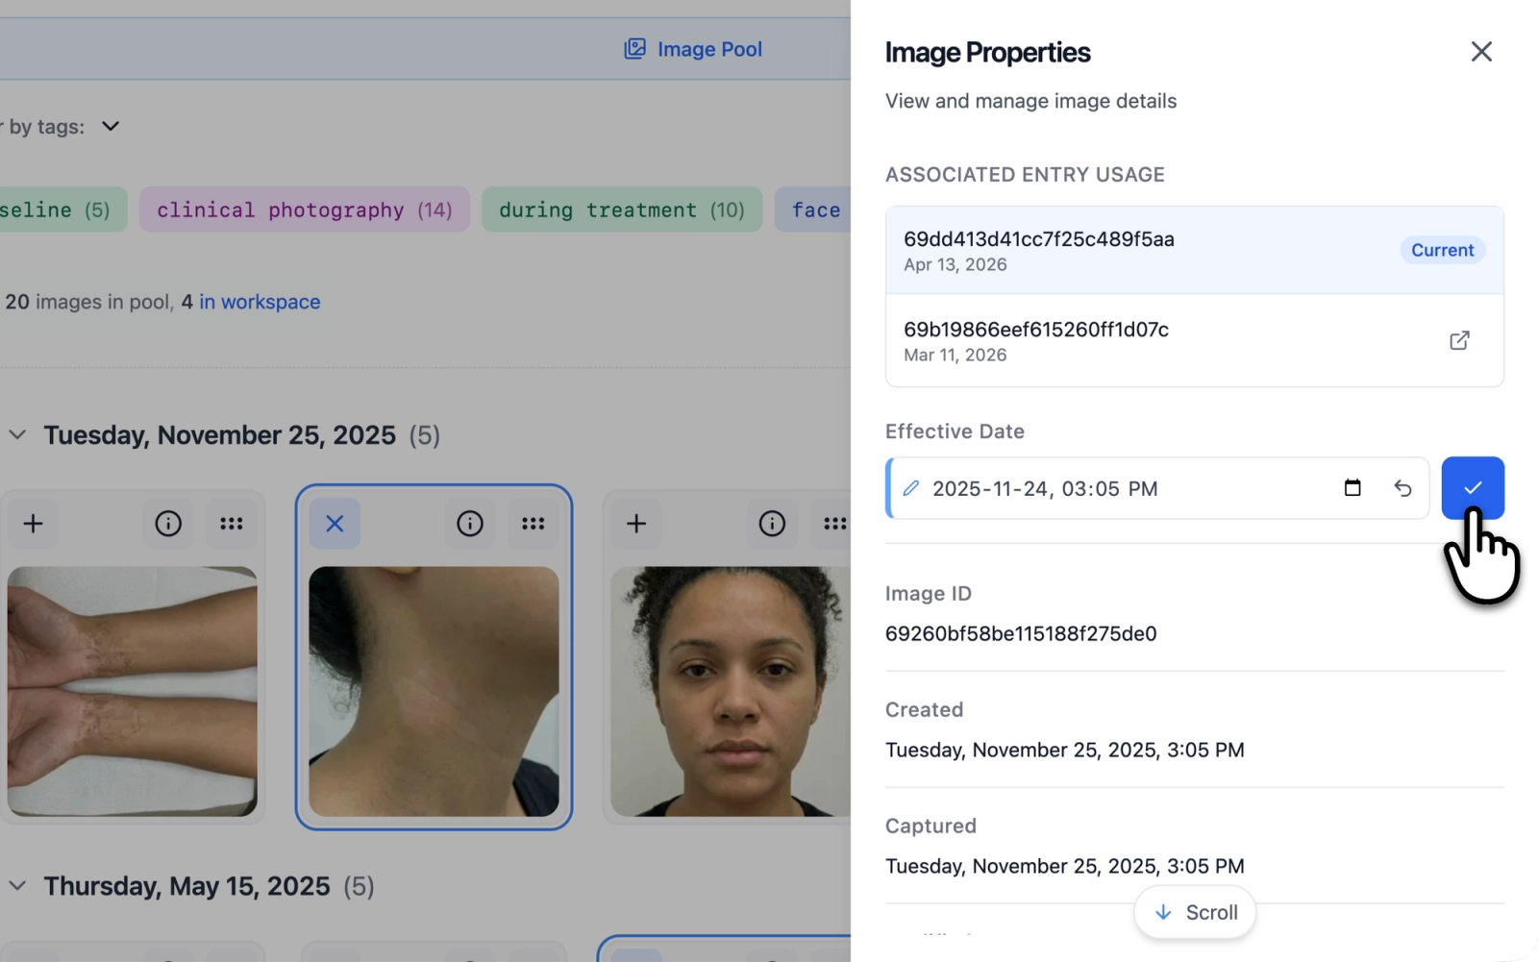Add the wrists photo to workspace
Viewport: 1538px width, 962px height.
tap(33, 524)
